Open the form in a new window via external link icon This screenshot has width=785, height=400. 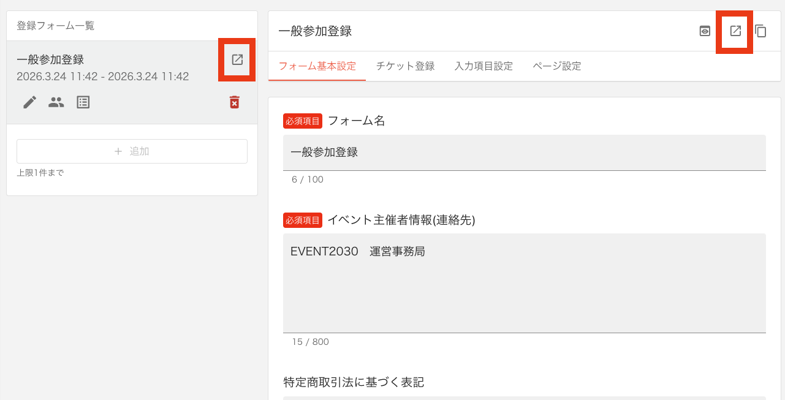point(734,31)
